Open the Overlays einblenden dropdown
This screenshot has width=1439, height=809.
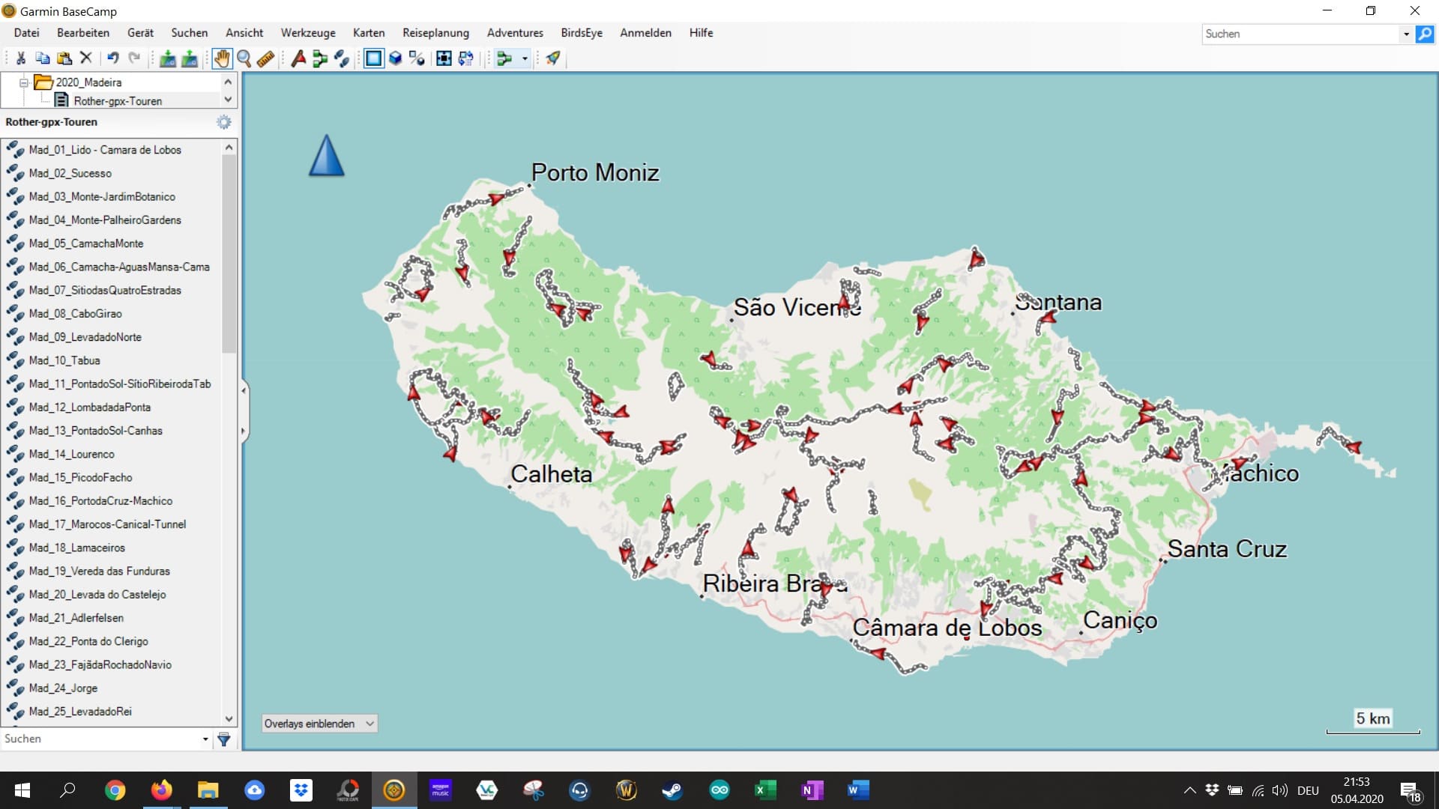click(319, 724)
